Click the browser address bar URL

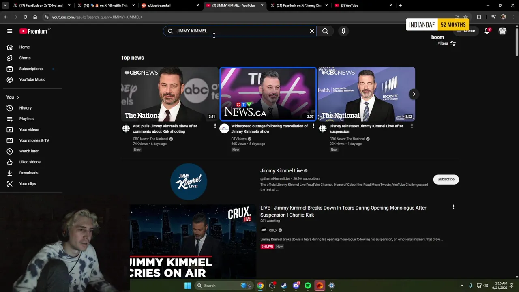(97, 17)
